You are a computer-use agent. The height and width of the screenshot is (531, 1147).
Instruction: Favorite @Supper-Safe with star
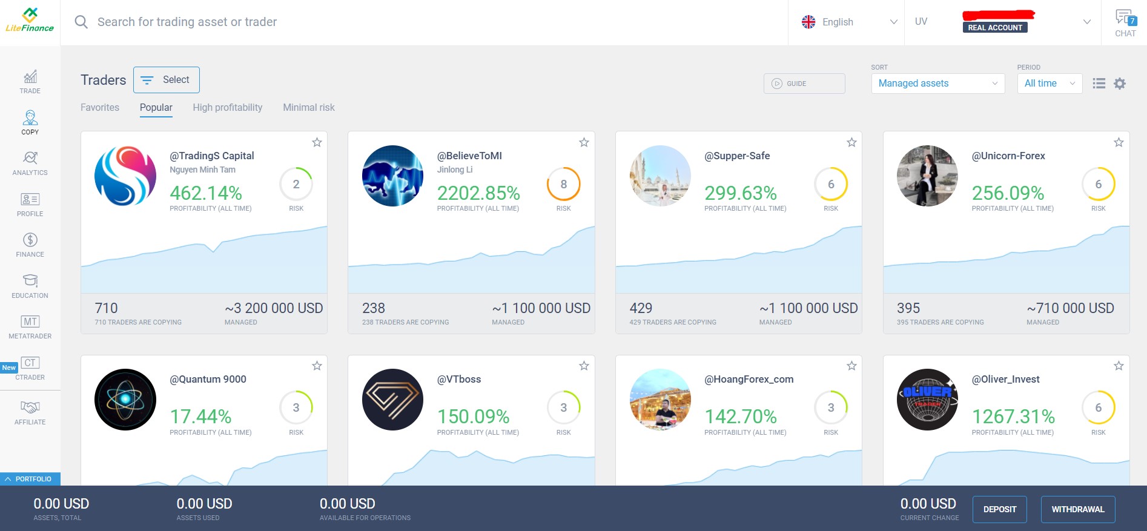[851, 142]
